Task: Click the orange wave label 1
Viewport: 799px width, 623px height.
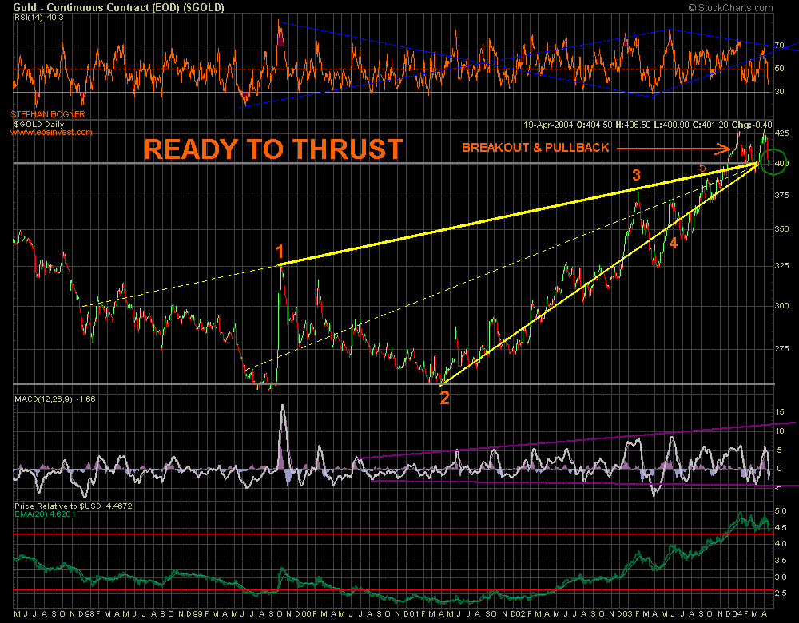Action: 280,250
